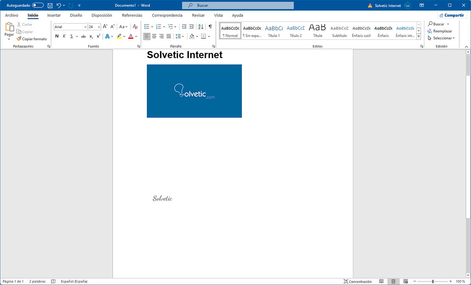Toggle bold N button

coord(57,36)
